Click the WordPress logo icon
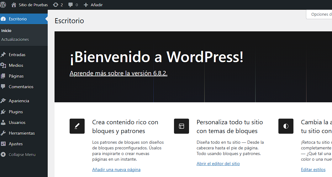The height and width of the screenshot is (177, 332). tap(3, 5)
